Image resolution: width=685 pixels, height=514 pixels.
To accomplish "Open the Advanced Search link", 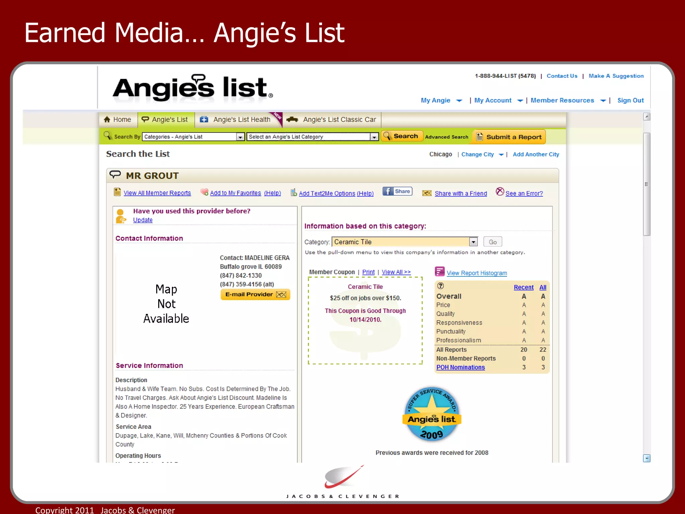I will (x=447, y=137).
